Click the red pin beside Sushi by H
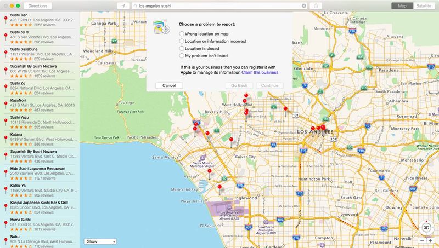Screen dimensions: 439x248 (5, 37)
